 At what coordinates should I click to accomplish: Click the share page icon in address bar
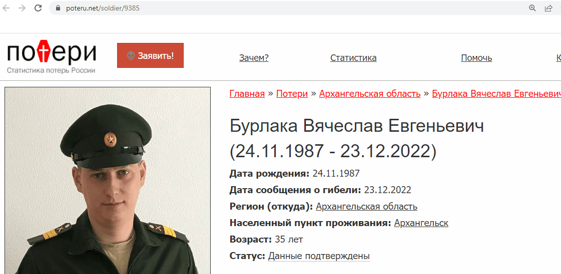point(548,8)
